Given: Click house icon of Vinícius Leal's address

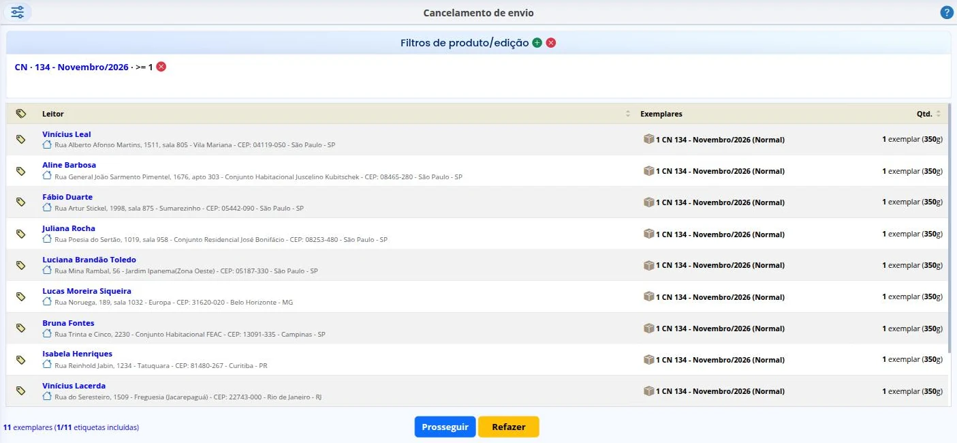Looking at the screenshot, I should click(47, 144).
